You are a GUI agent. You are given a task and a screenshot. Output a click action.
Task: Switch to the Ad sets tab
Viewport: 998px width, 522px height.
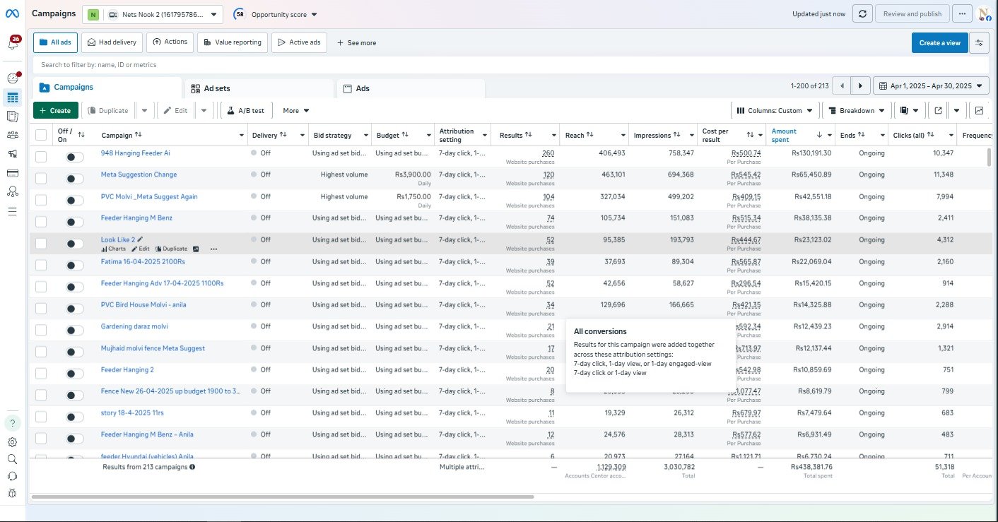point(216,88)
